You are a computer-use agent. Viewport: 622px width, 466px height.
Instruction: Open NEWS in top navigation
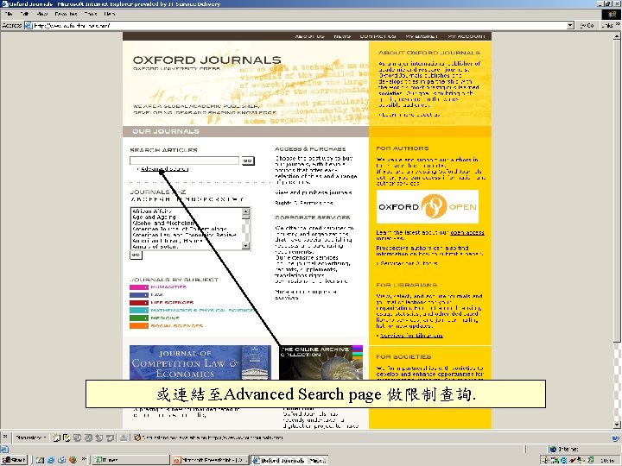pos(342,36)
